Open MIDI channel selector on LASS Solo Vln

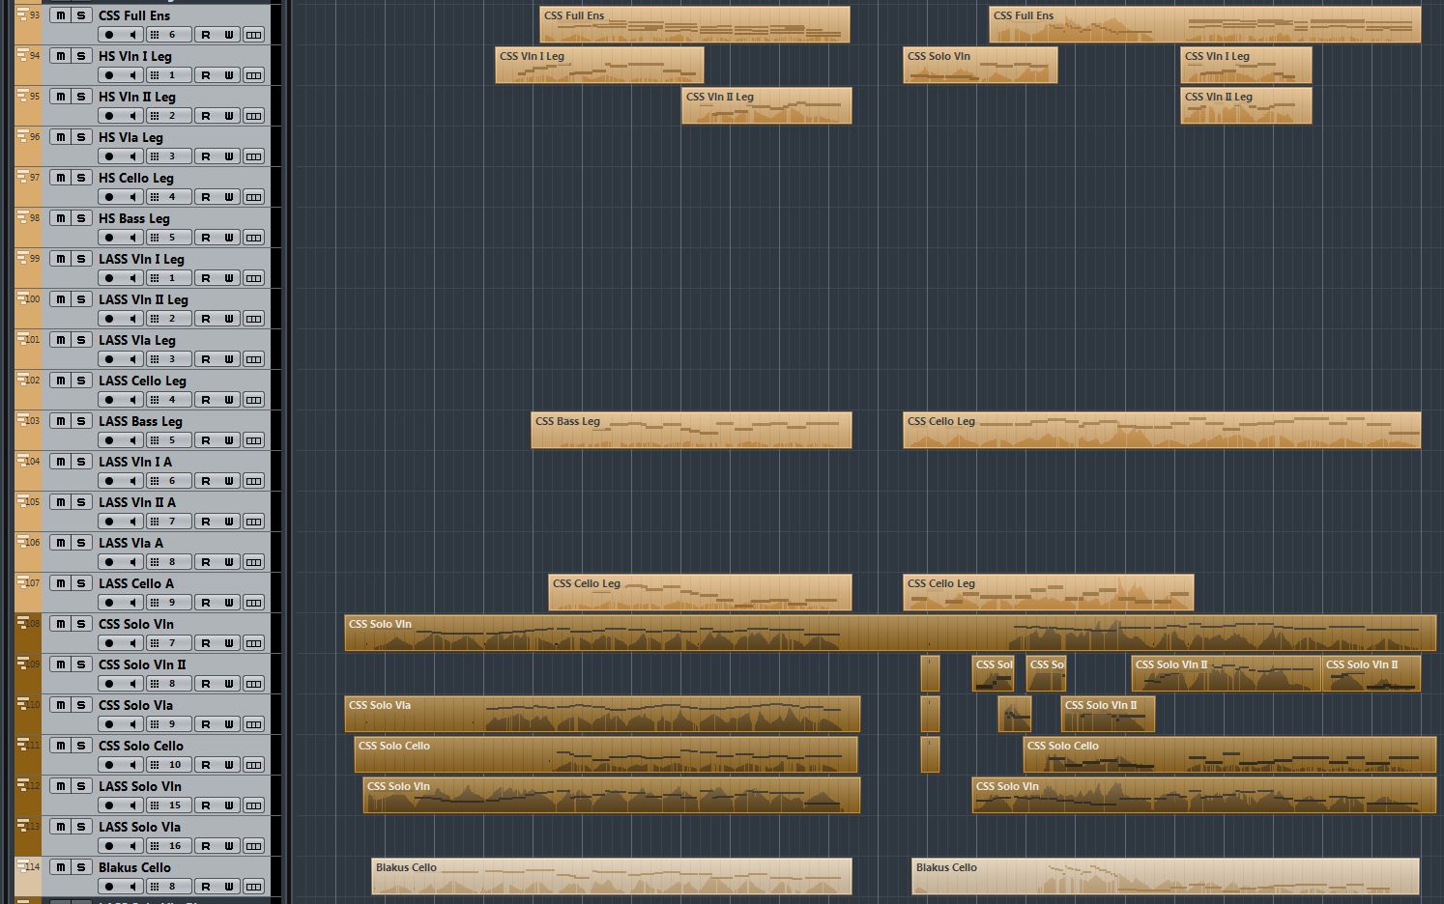coord(168,805)
